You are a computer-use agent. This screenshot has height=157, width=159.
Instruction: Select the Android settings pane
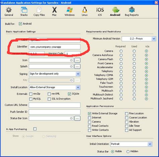point(115,12)
